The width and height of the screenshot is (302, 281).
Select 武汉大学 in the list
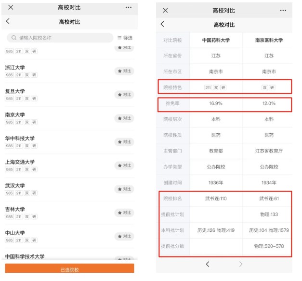(15, 185)
